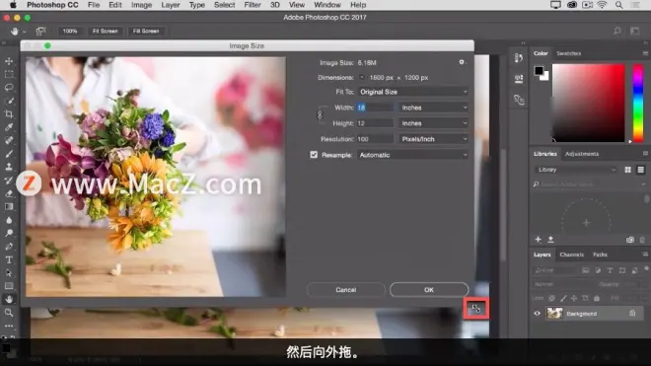Open the Fit To dropdown

click(x=413, y=92)
